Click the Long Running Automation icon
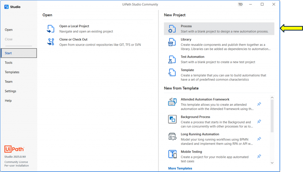The width and height of the screenshot is (303, 172). coord(172,137)
